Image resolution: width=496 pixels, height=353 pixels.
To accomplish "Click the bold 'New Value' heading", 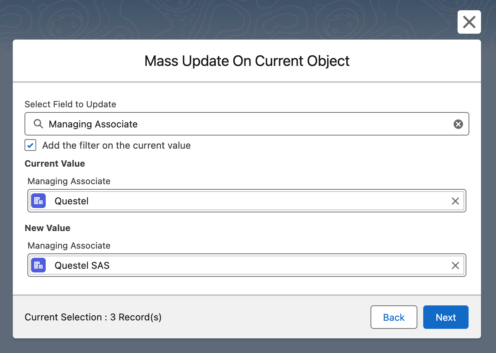I will [48, 228].
